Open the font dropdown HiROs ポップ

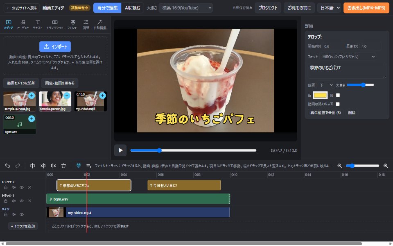click(348, 57)
